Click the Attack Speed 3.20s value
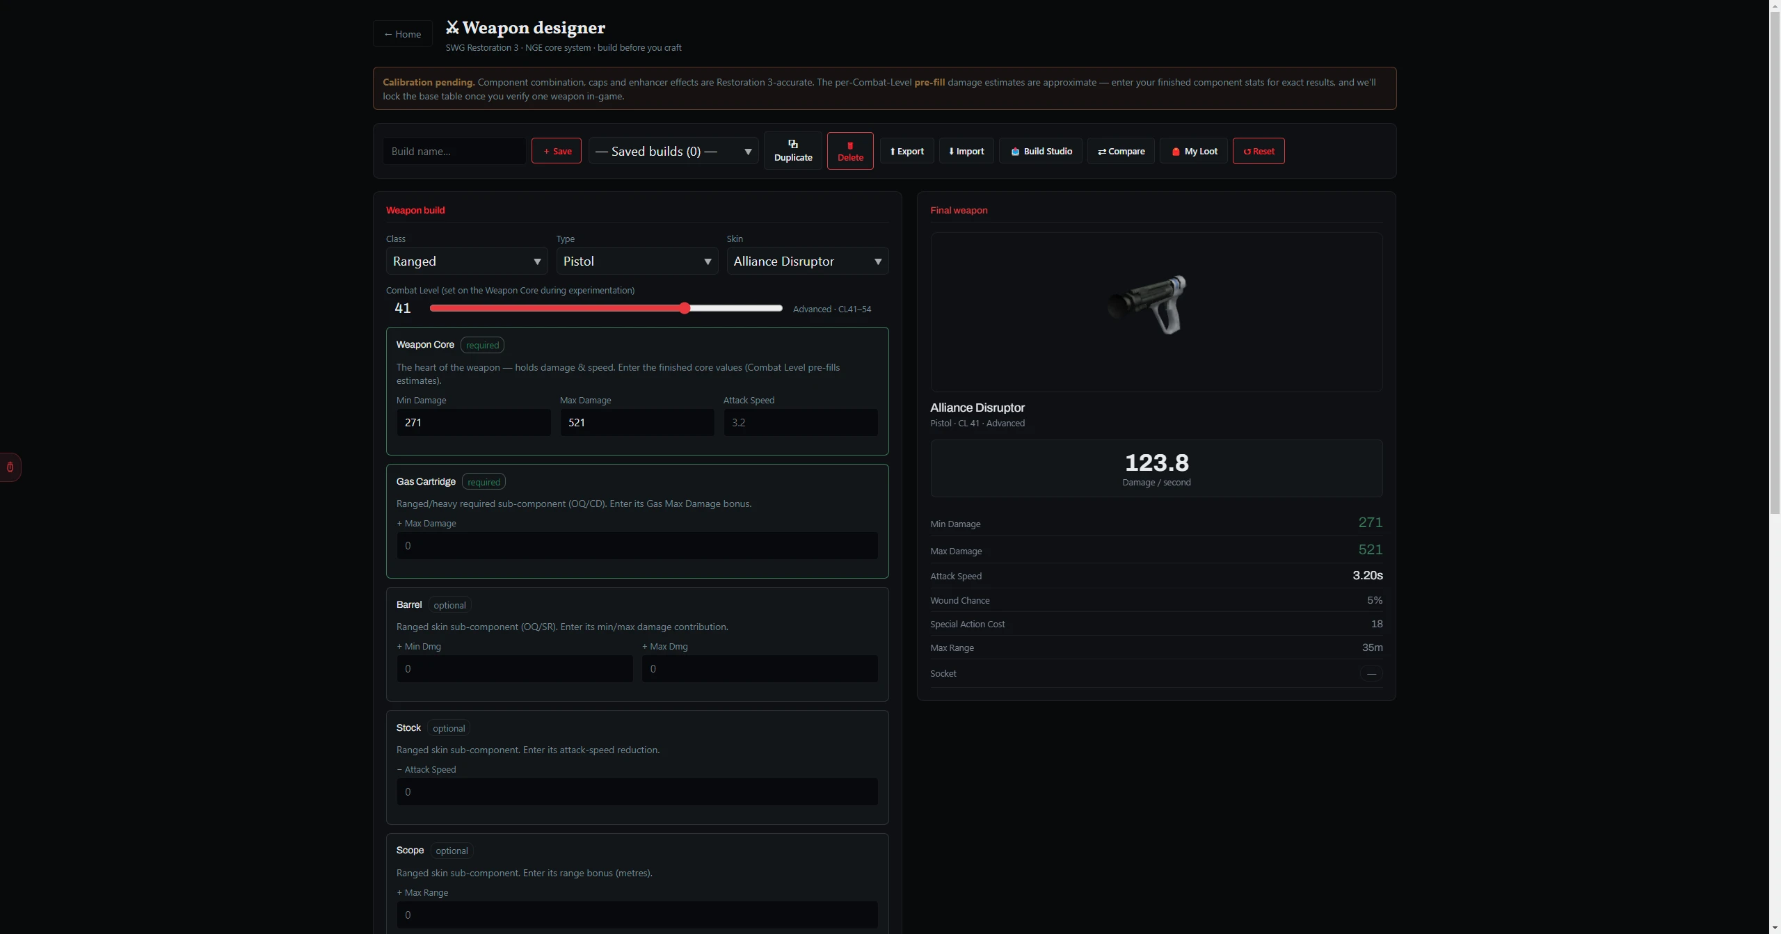 coord(1367,575)
